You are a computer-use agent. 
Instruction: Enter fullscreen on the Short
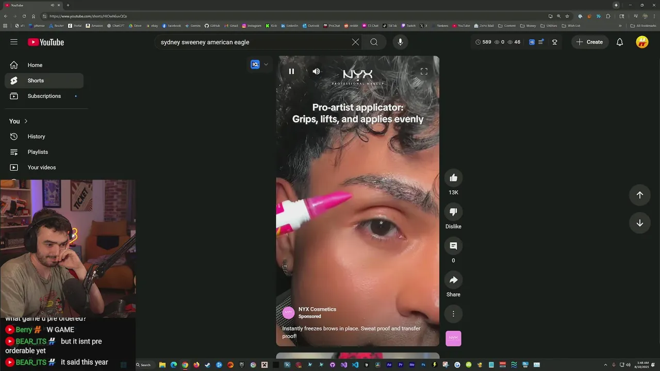click(x=424, y=72)
